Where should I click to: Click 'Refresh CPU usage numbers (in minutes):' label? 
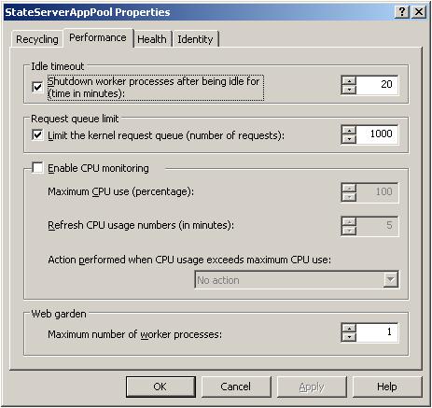click(x=141, y=225)
